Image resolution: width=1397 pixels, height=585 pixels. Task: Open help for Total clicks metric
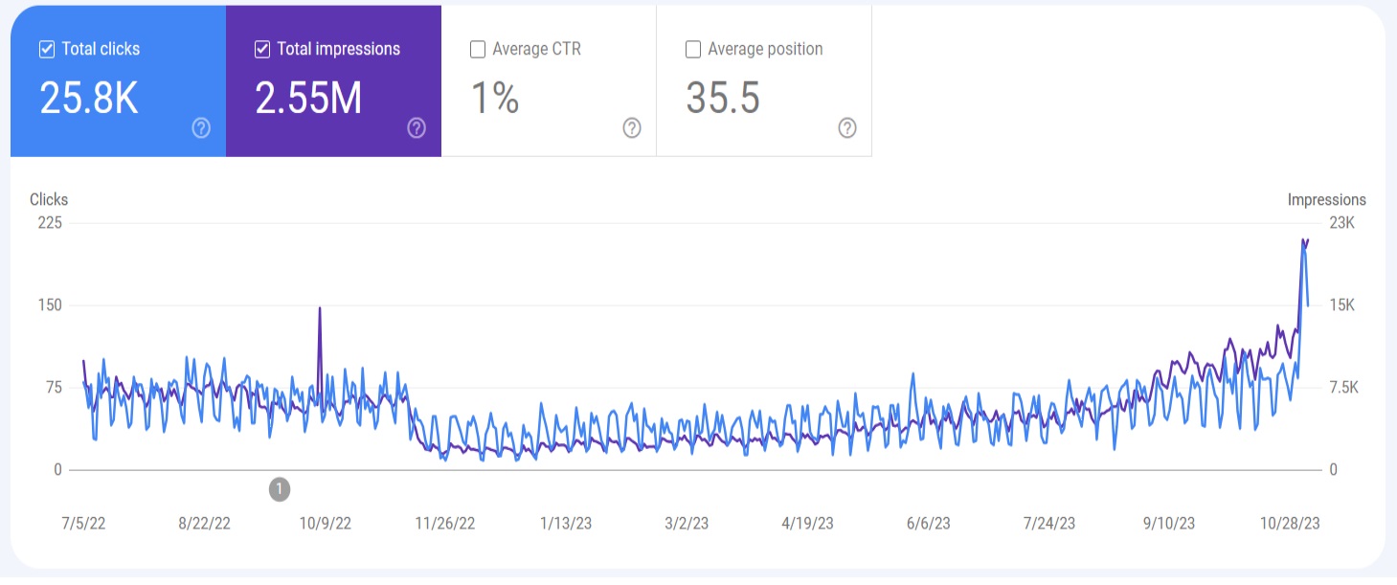[201, 127]
